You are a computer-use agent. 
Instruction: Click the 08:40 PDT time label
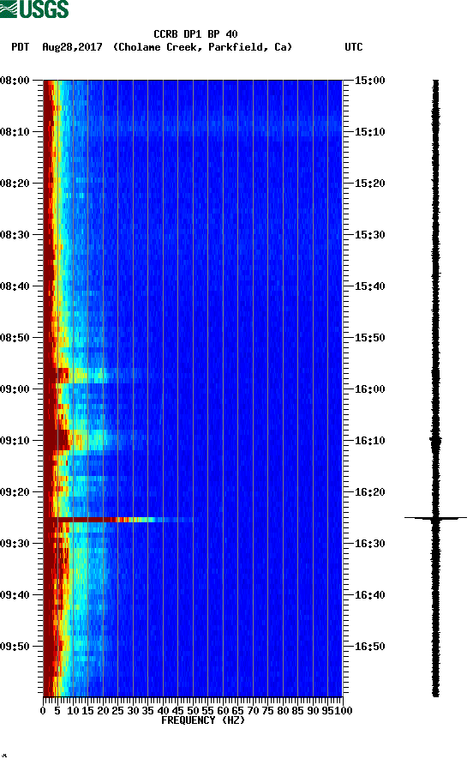point(15,286)
